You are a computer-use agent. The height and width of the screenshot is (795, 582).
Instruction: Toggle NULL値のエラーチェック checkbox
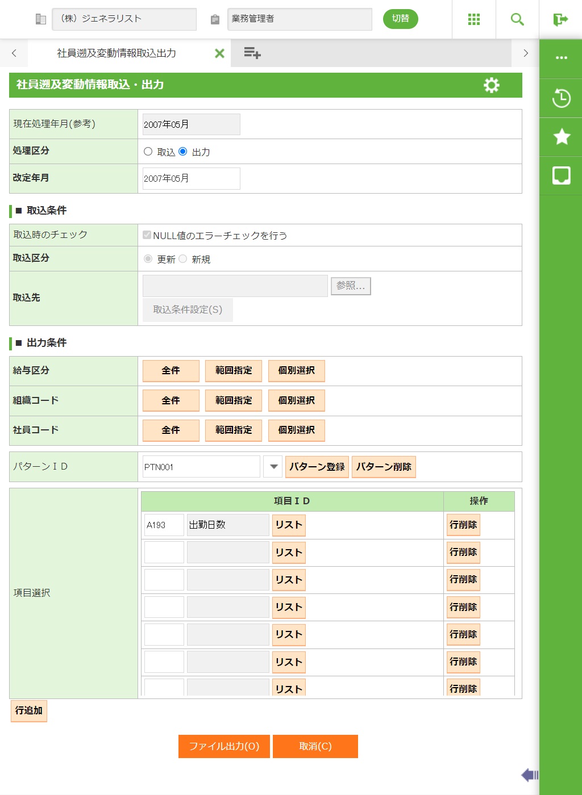(x=147, y=235)
